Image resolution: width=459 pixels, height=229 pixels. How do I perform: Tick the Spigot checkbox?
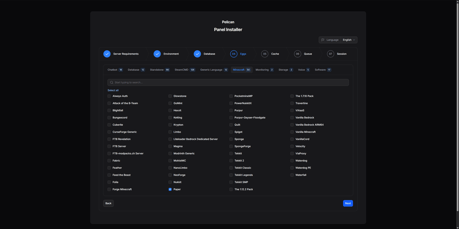point(231,132)
